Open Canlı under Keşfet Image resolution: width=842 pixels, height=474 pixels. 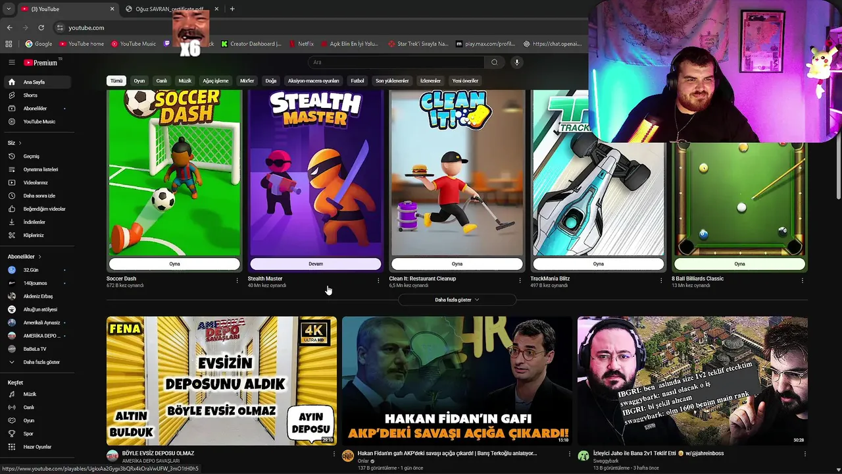[x=37, y=408]
